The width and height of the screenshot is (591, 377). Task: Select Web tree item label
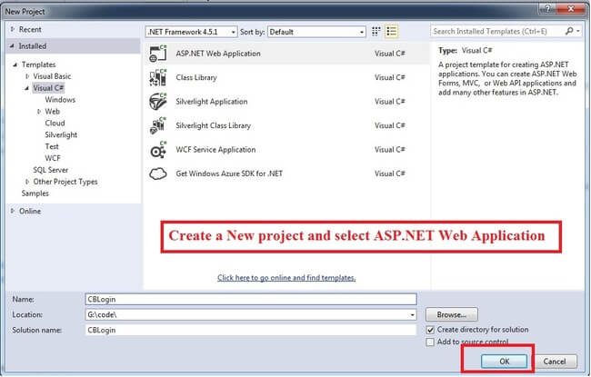pos(52,112)
